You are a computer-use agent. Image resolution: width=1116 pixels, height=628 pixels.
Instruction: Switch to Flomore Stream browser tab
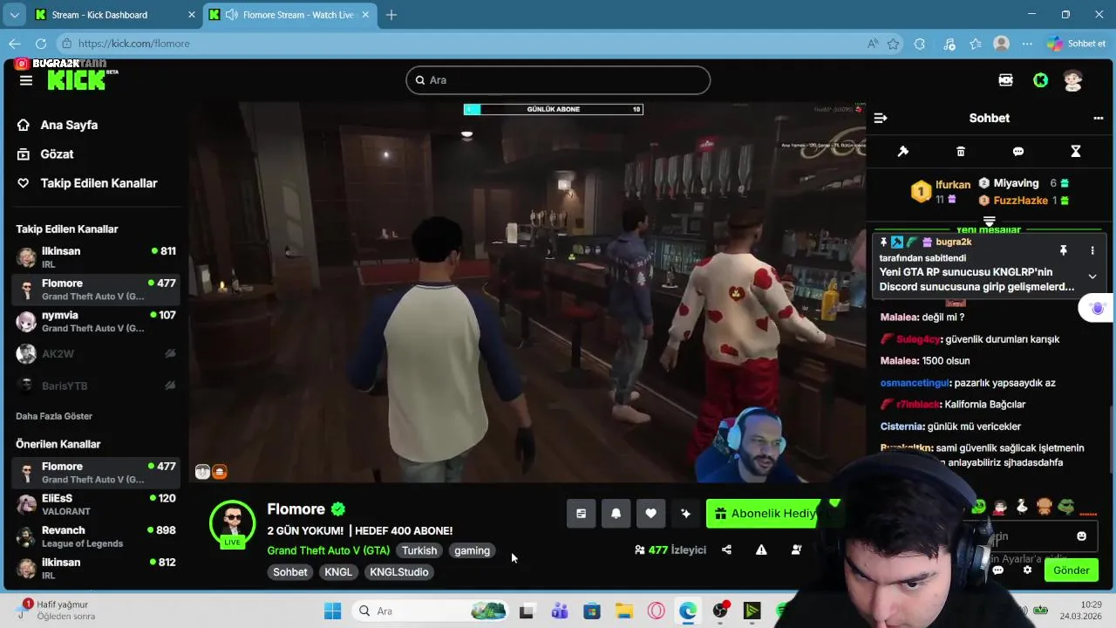(290, 15)
